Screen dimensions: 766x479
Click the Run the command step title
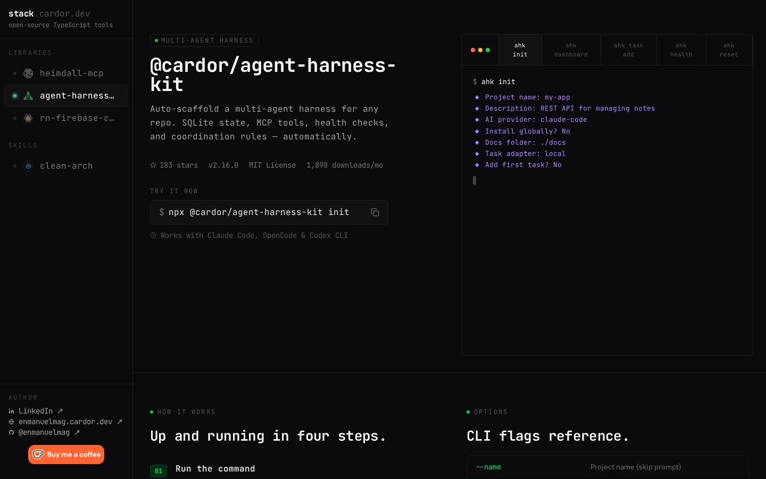tap(215, 469)
